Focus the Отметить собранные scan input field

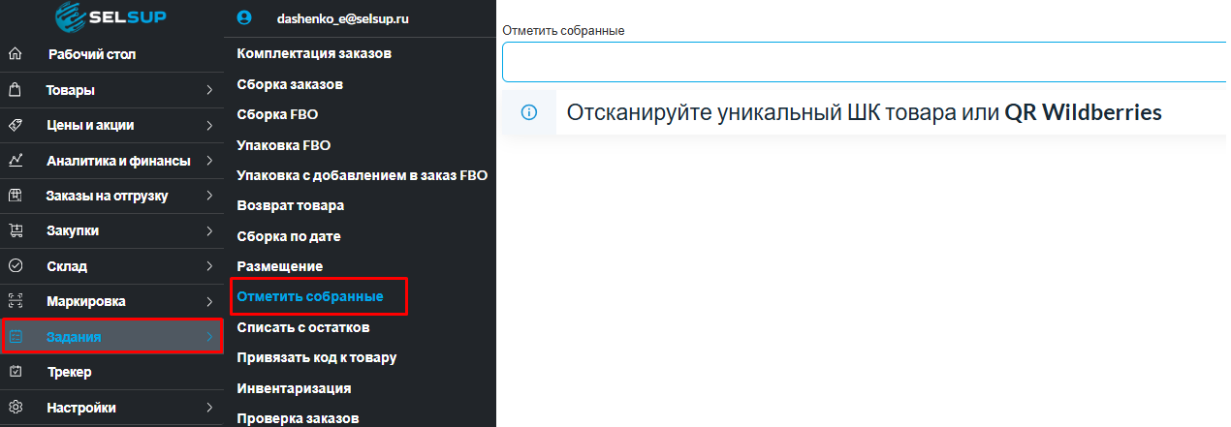tap(866, 62)
